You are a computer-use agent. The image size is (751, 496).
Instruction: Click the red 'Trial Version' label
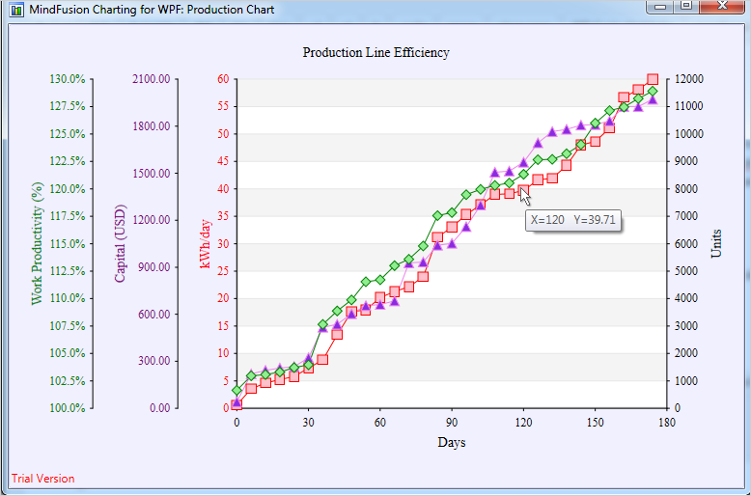pyautogui.click(x=43, y=479)
